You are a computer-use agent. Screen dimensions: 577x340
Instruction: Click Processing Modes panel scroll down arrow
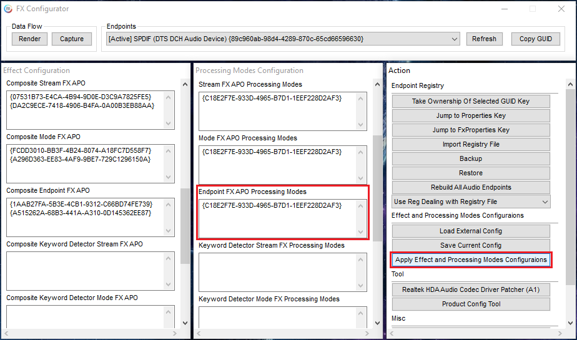[377, 323]
